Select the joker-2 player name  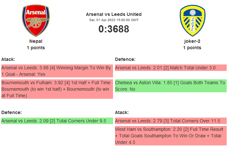tap(192, 41)
